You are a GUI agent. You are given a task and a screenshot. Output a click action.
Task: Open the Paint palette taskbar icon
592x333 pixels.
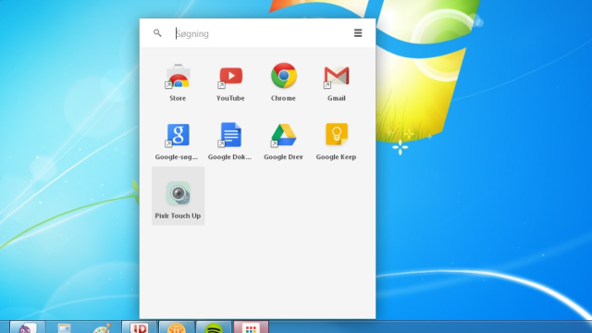tap(102, 327)
